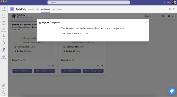Open Current responses on testing dashboard view card
Image resolution: width=177 pixels, height=97 pixels.
click(x=22, y=71)
